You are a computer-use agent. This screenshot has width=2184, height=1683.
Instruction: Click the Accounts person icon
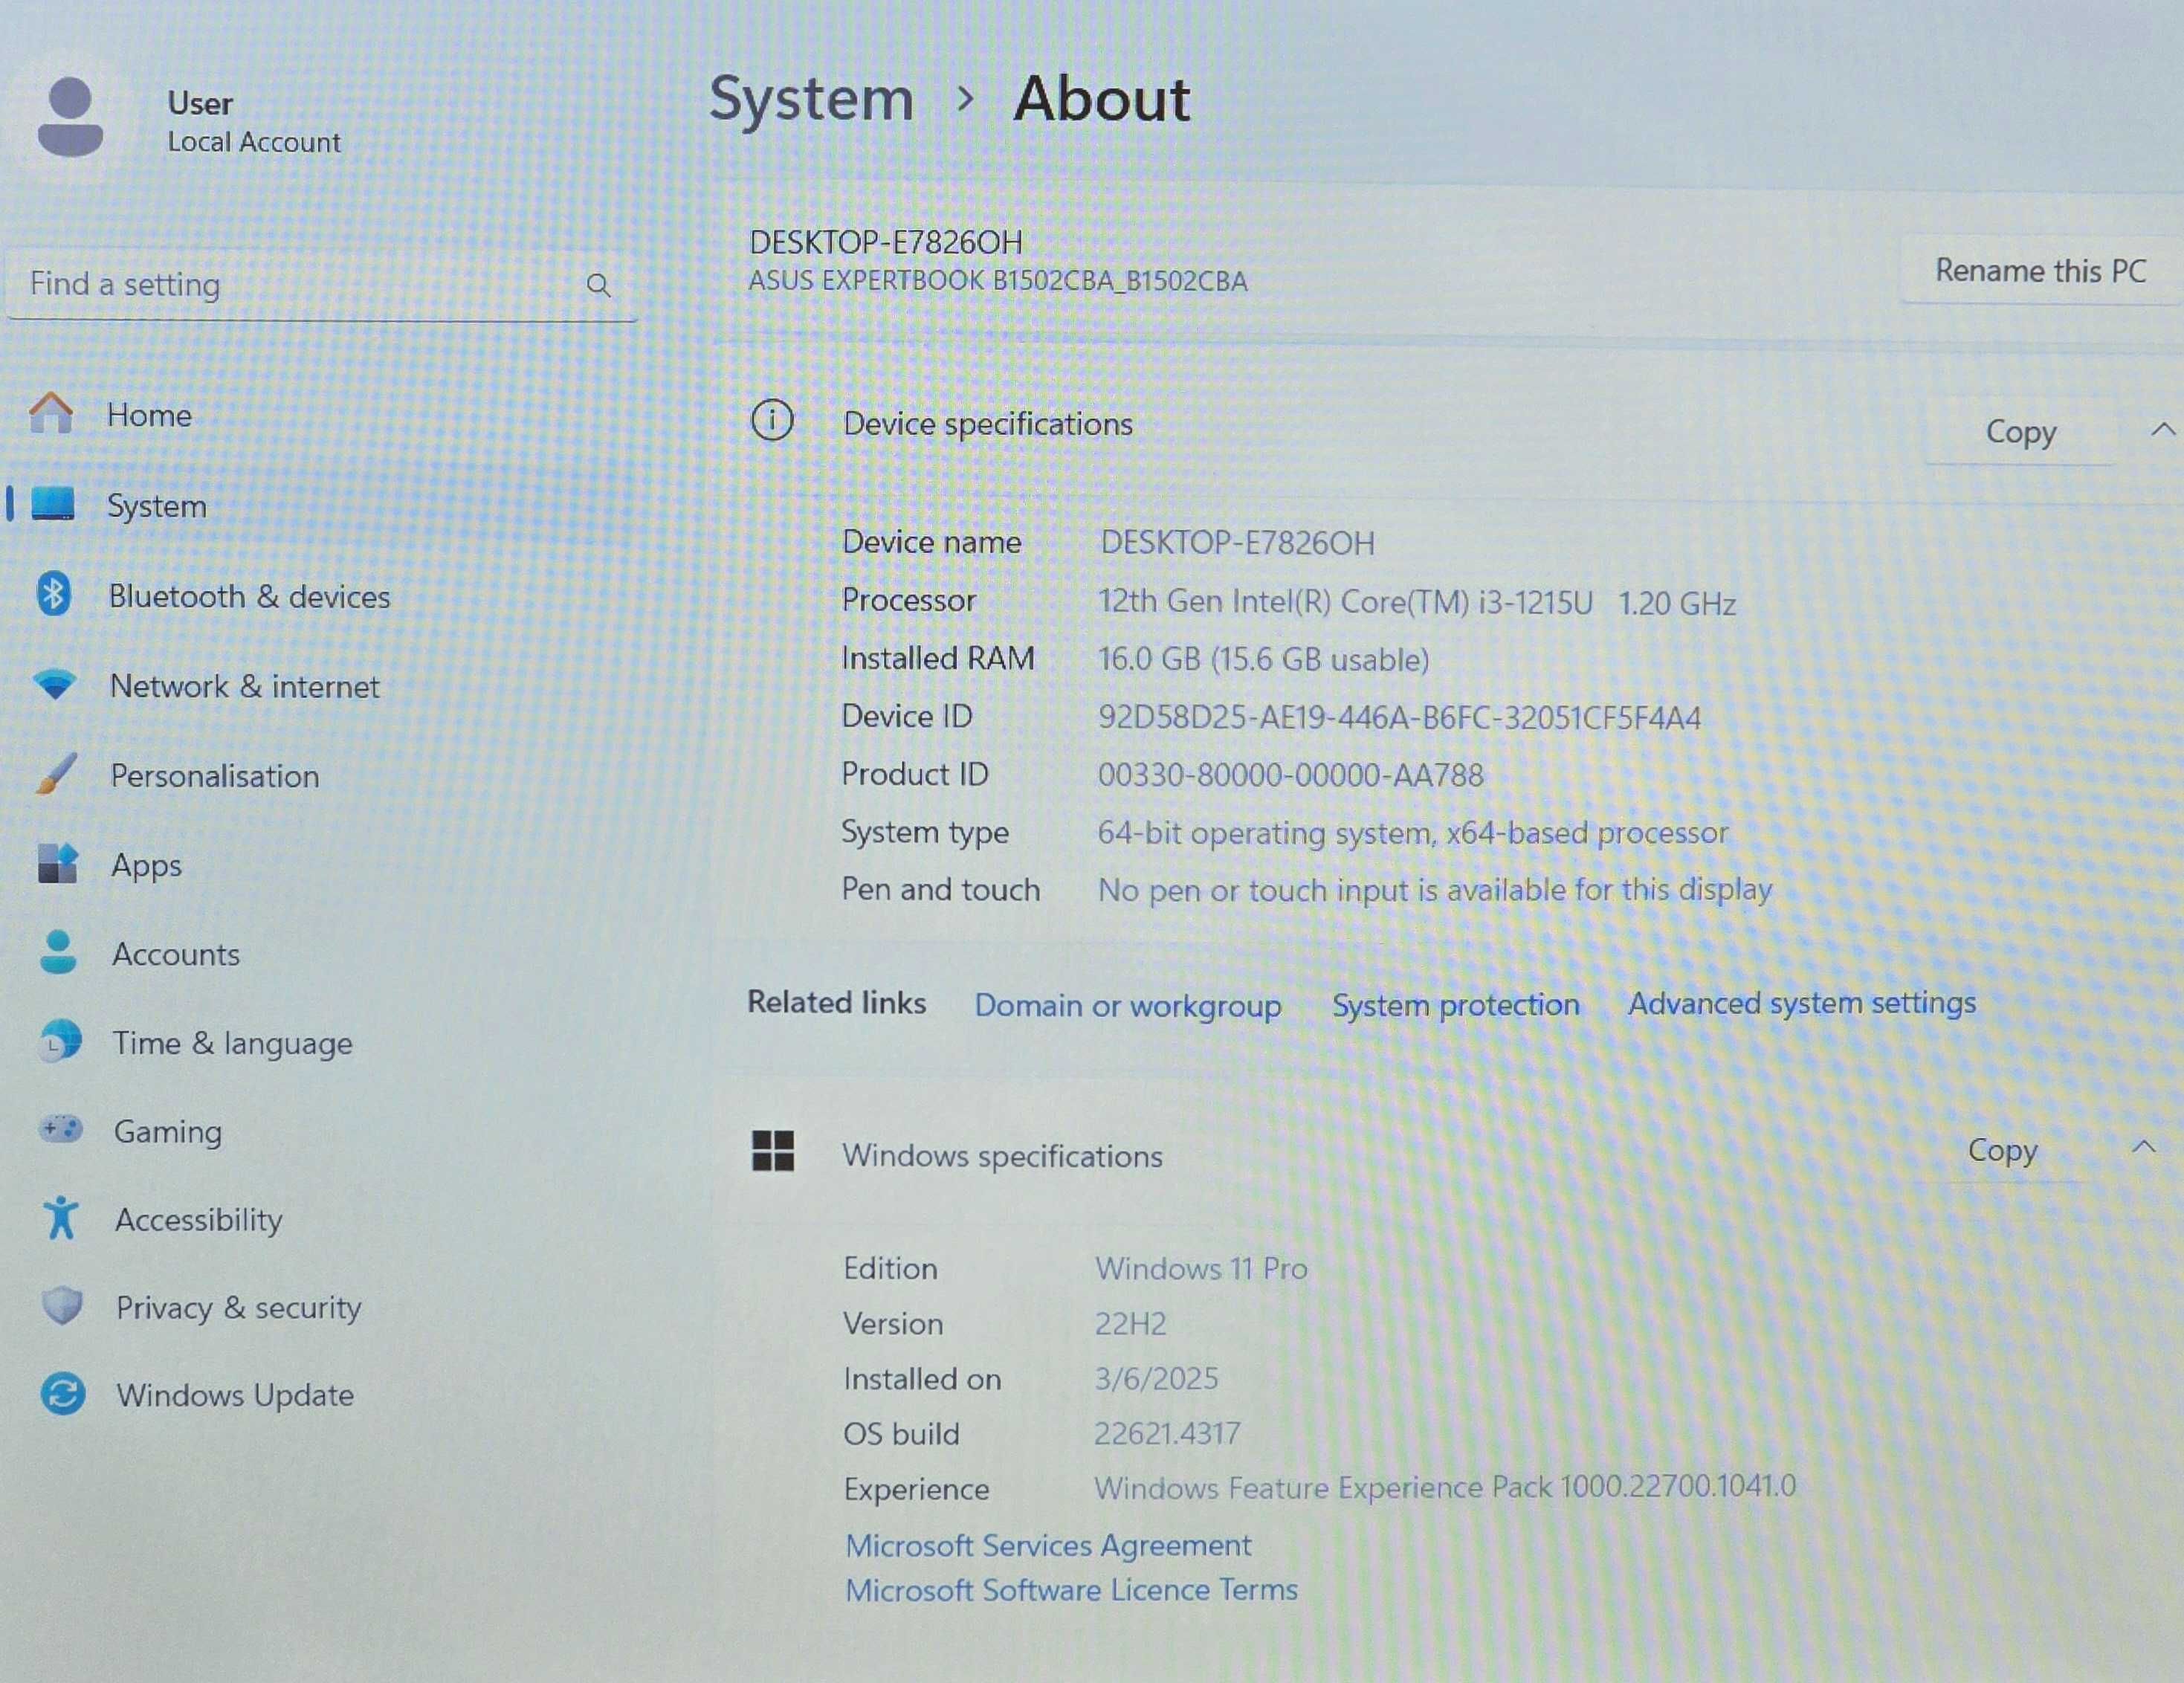point(58,952)
